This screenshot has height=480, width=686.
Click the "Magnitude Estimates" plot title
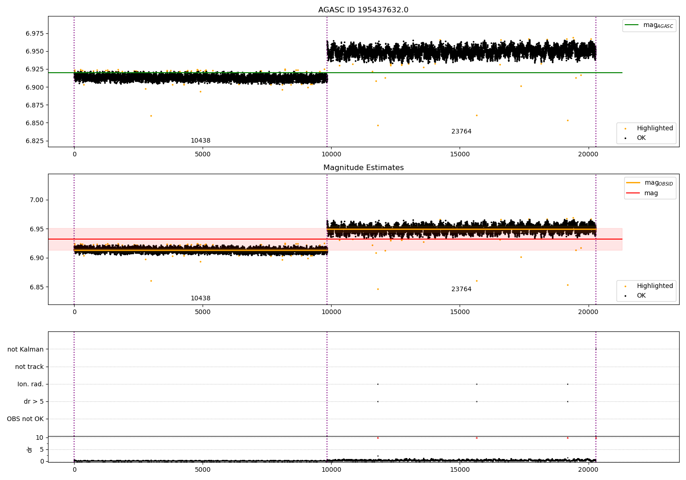(x=363, y=168)
